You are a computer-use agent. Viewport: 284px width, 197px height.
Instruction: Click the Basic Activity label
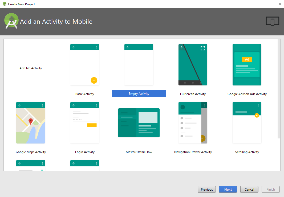[x=84, y=94]
